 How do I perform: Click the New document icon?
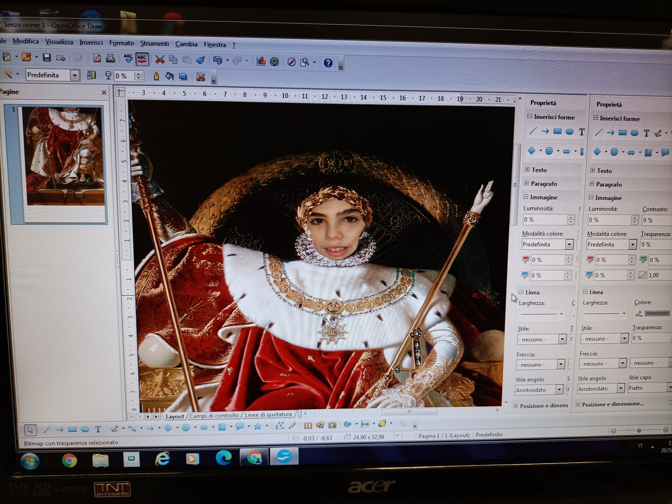[x=7, y=57]
